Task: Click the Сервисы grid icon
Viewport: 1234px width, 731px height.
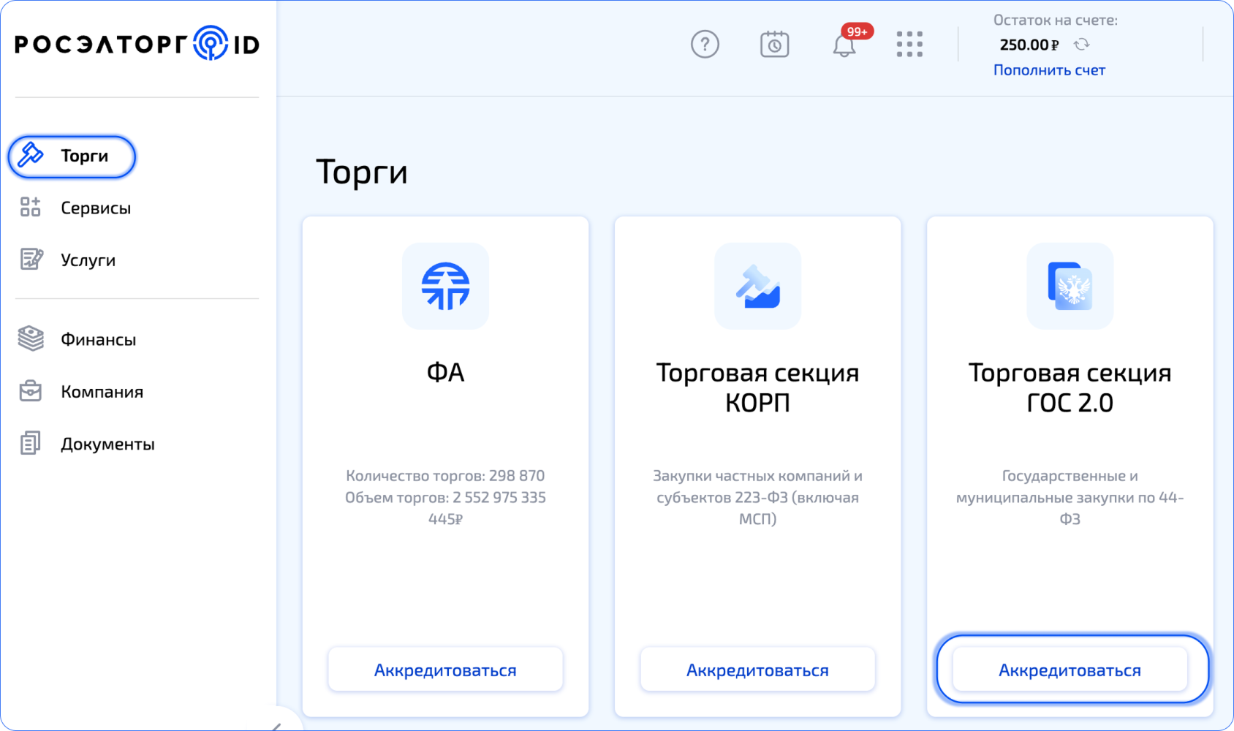Action: pyautogui.click(x=31, y=208)
